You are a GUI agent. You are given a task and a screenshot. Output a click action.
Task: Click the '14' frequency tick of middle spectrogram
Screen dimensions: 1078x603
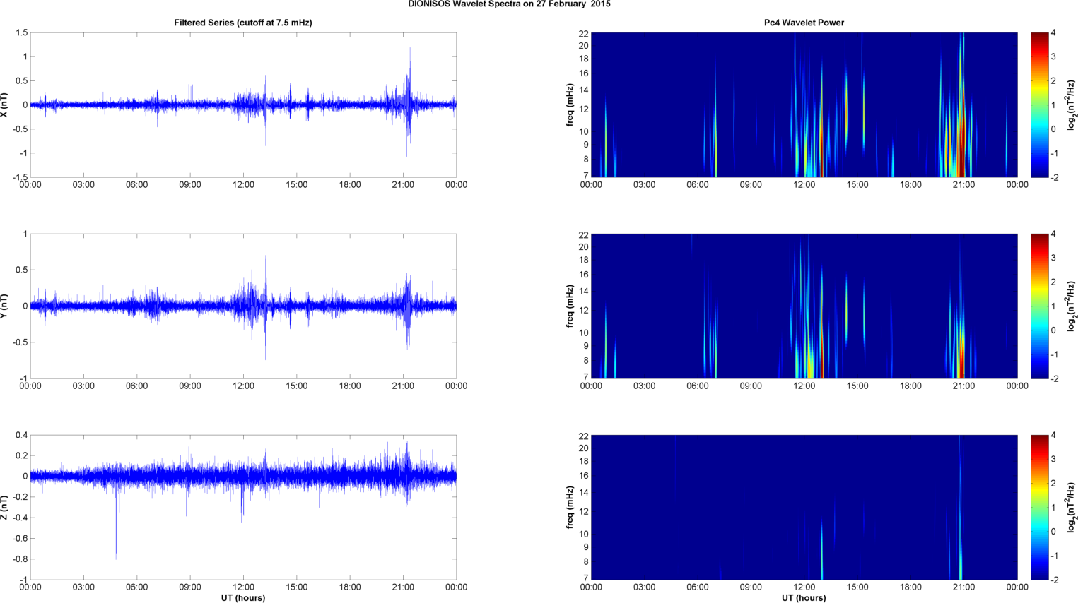tap(583, 292)
